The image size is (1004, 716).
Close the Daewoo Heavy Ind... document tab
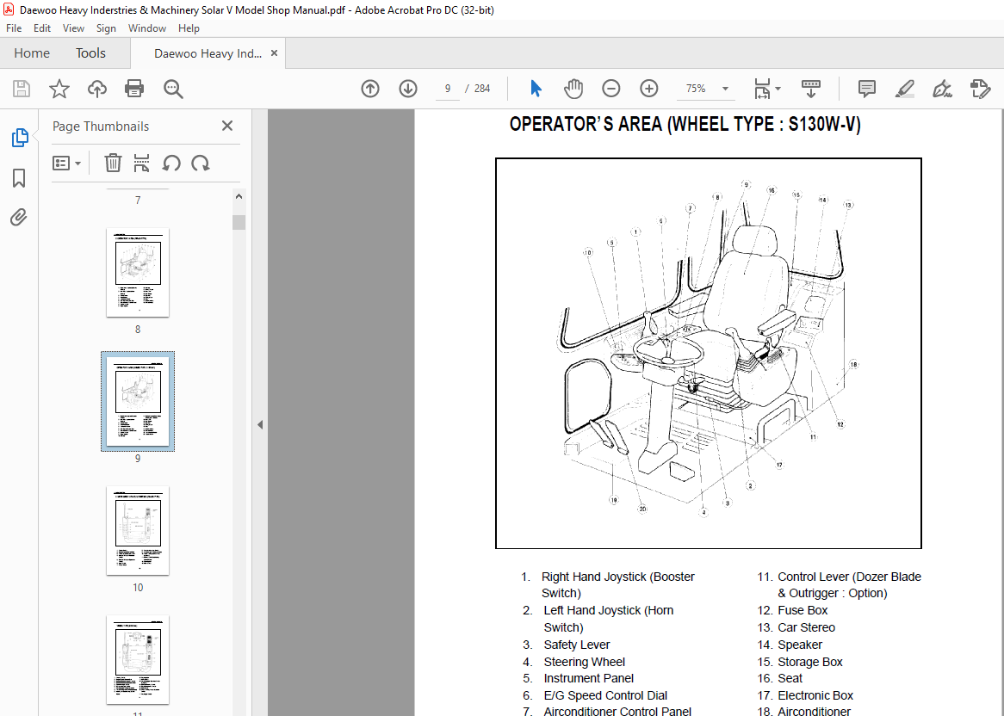274,53
